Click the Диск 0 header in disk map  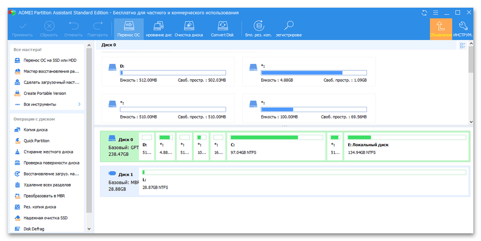[120, 147]
